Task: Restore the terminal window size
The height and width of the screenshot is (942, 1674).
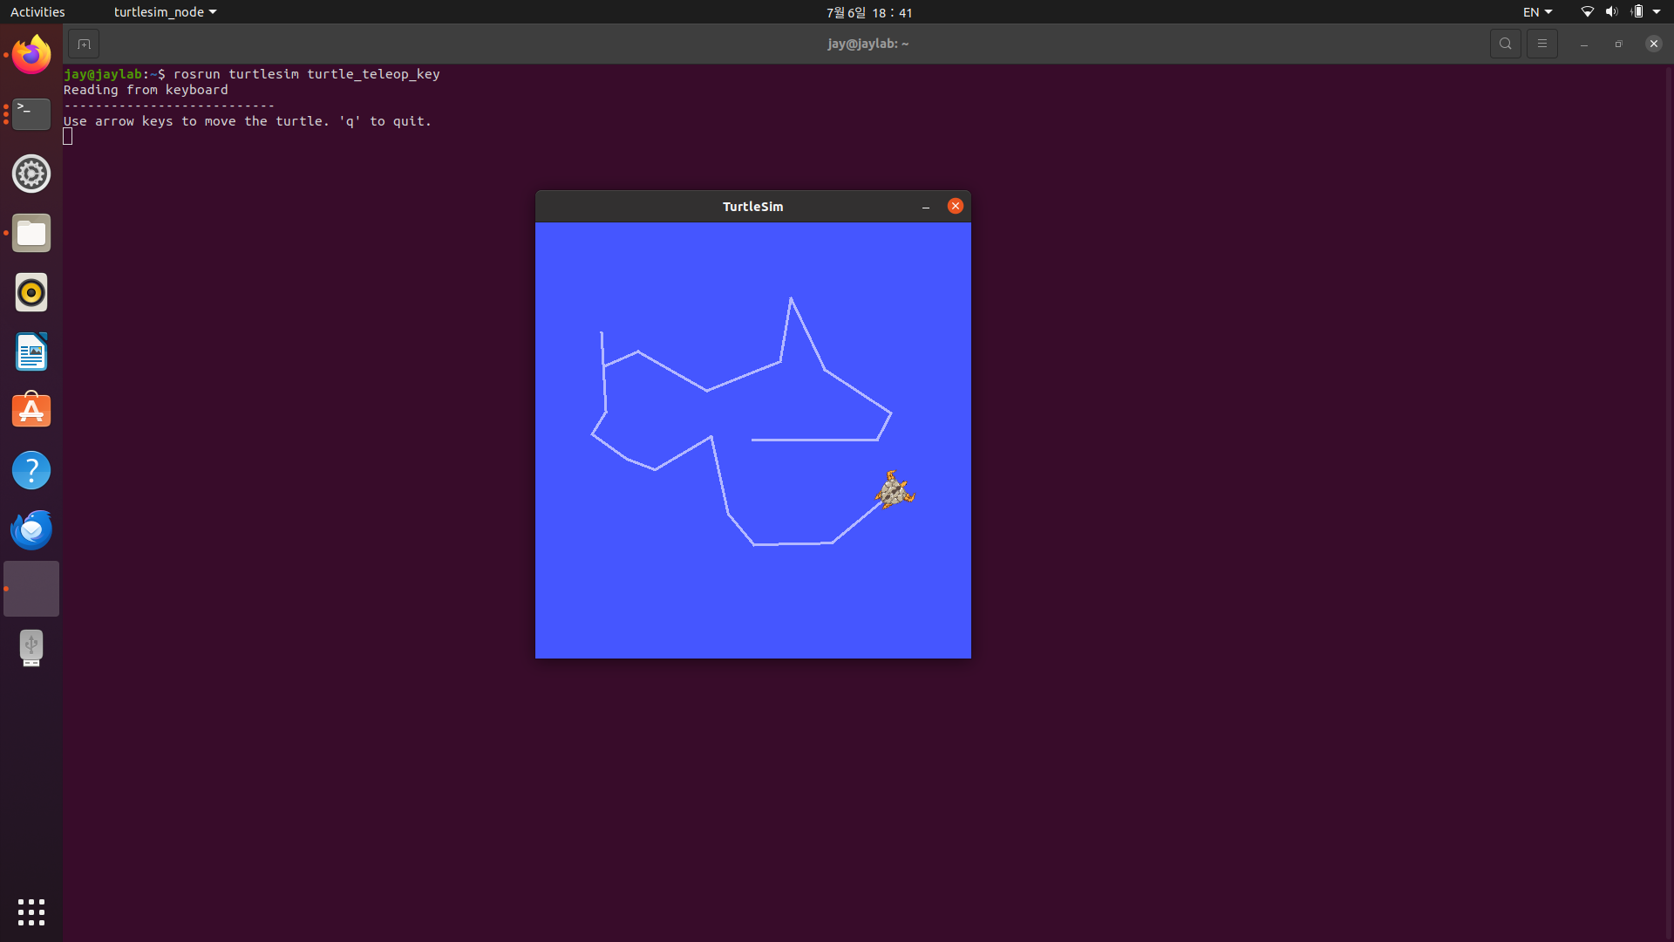Action: [x=1619, y=44]
